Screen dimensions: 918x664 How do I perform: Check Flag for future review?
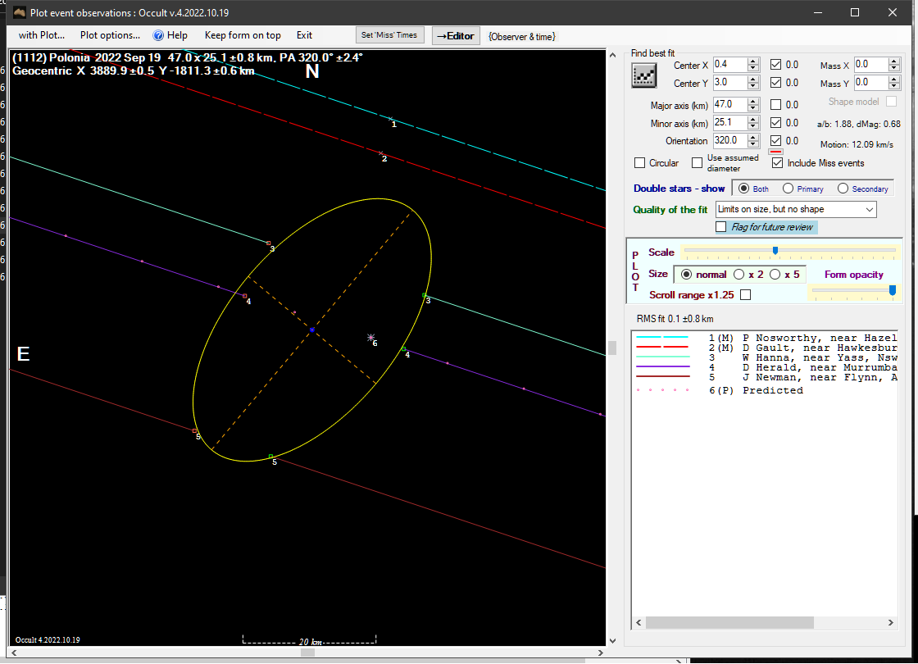click(721, 227)
